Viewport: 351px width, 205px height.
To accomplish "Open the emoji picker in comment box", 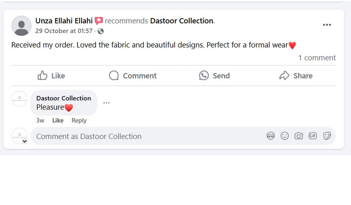I will click(x=285, y=136).
